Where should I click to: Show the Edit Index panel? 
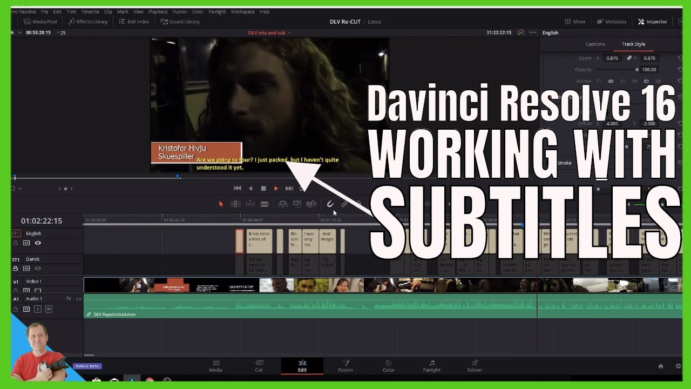pos(133,22)
